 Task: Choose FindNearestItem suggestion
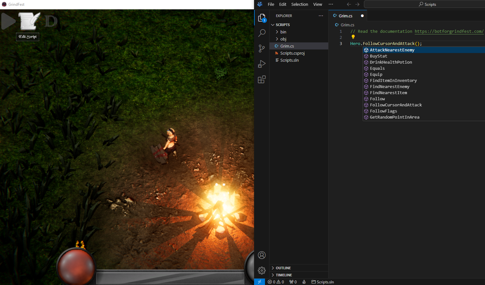coord(424,93)
